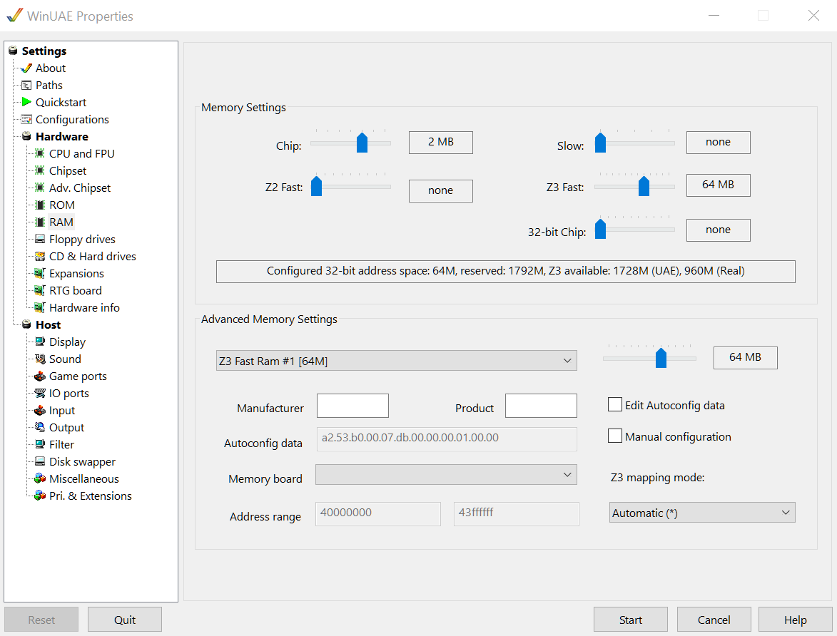
Task: Click the Display monitor icon
Action: pyautogui.click(x=39, y=342)
